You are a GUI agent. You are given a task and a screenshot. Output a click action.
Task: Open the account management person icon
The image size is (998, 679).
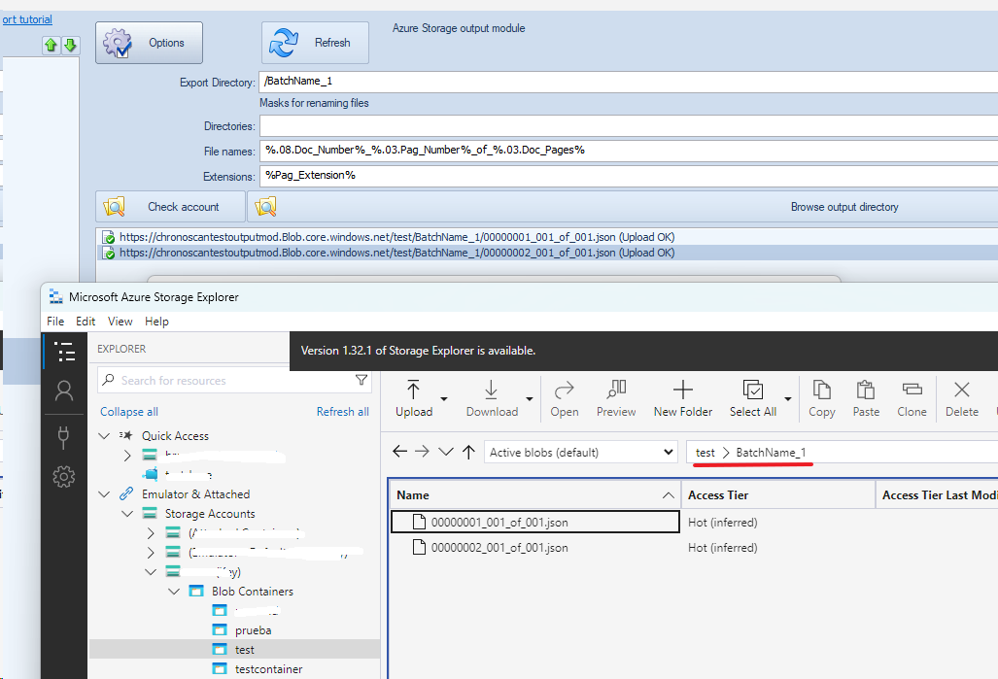(64, 390)
